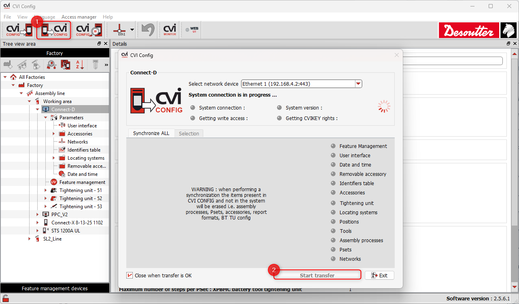Click the Feature management devices panel header
This screenshot has height=304, width=519.
point(55,288)
